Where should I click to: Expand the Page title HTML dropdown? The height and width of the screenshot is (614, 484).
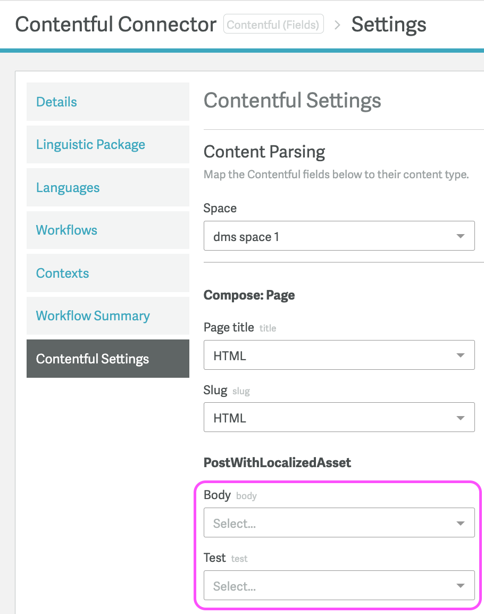[339, 355]
